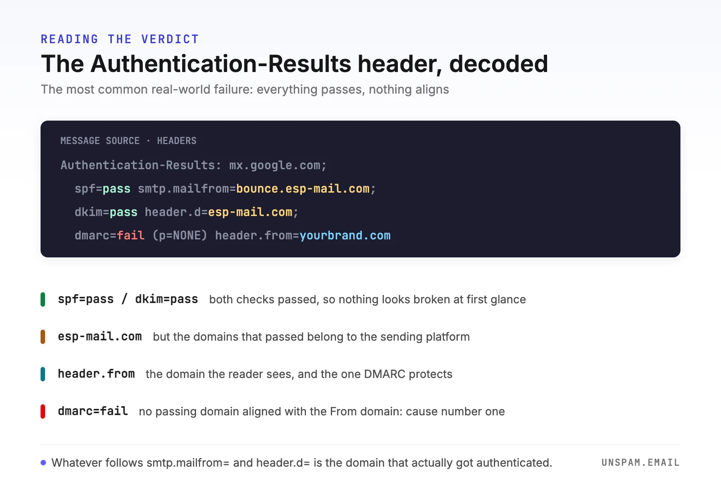Click the 'spf=pass / dkim=pass' legend term
Screen dimensions: 721x486
128,299
